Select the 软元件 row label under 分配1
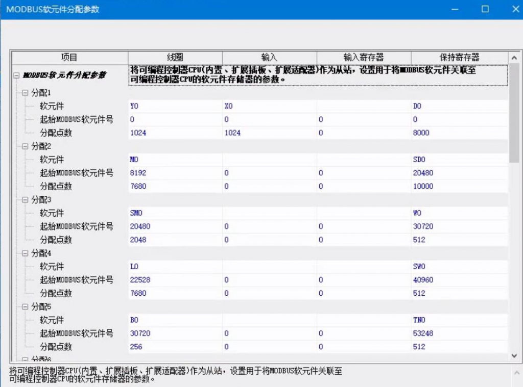 (52, 106)
